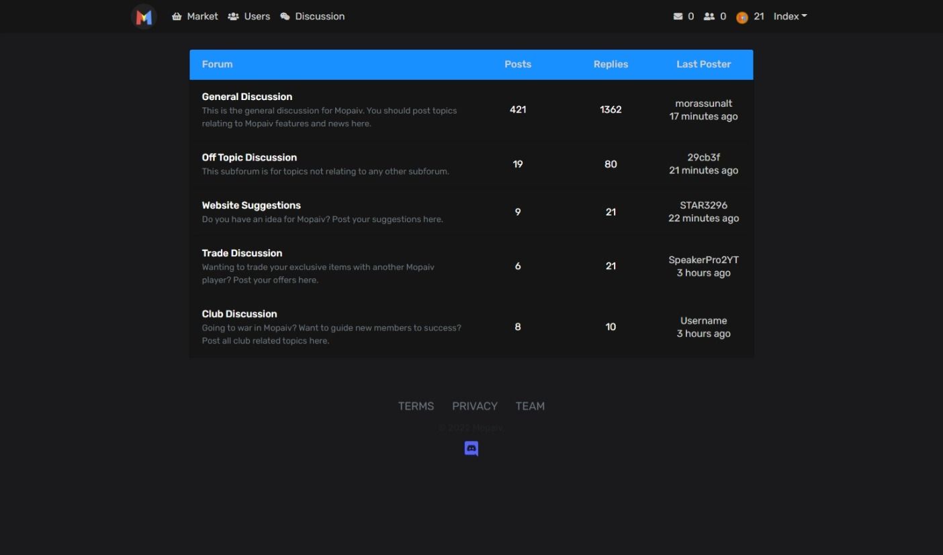Click the coin balance 21
The width and height of the screenshot is (943, 555).
759,17
